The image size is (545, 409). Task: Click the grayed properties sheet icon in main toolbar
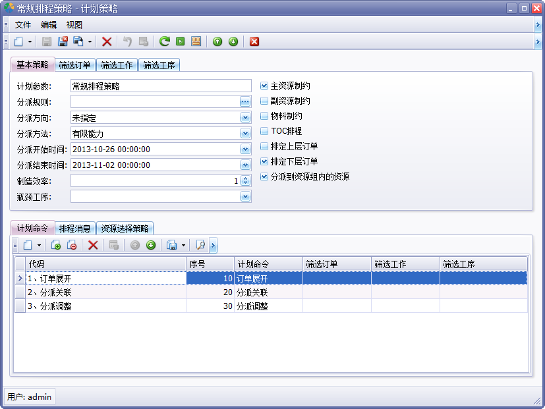(144, 41)
